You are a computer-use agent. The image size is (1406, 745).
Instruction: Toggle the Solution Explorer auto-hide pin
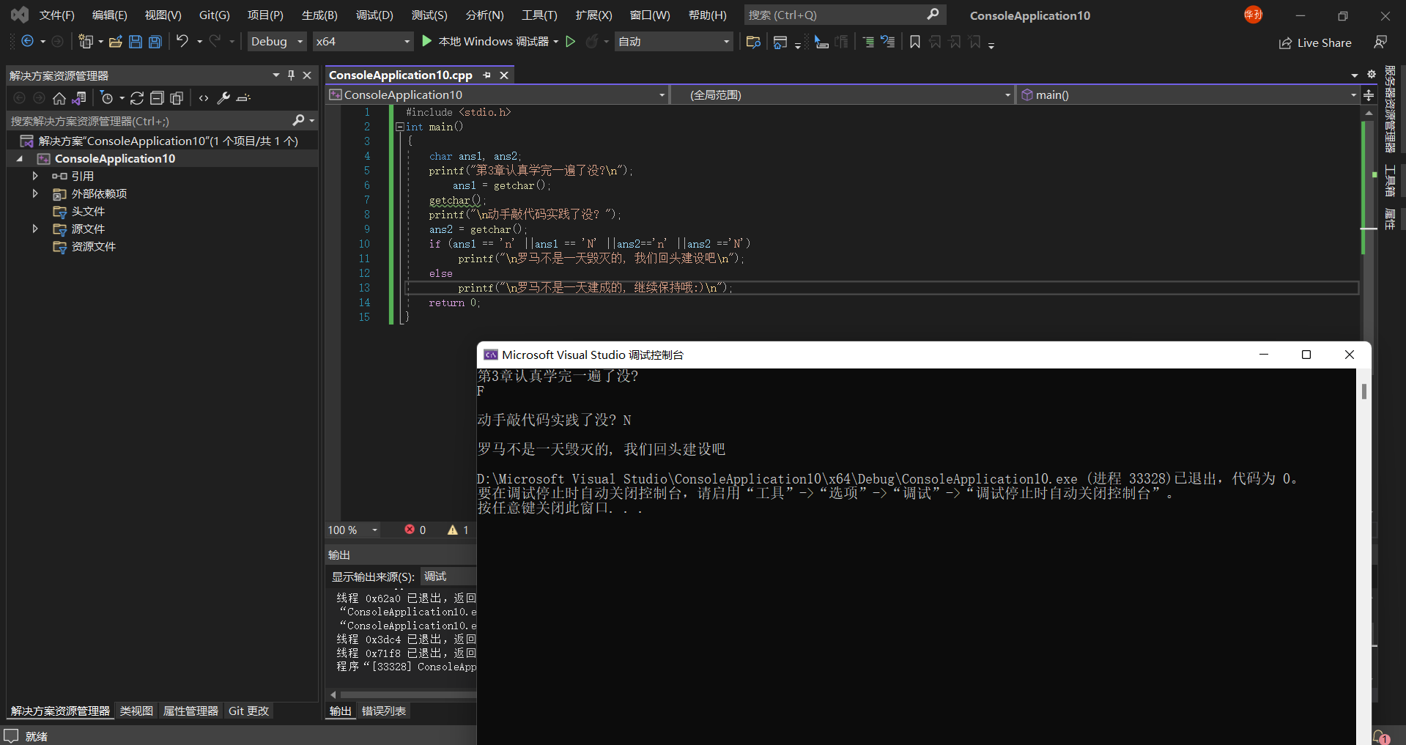pyautogui.click(x=291, y=75)
